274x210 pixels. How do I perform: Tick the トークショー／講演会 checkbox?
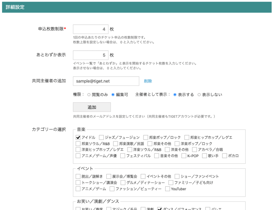click(78, 183)
